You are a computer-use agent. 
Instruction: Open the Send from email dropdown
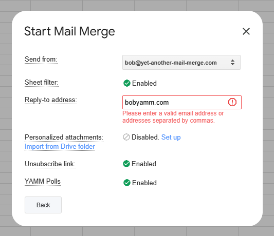point(181,63)
